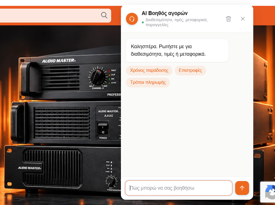Close the AI Βοηθός αγορών chat panel
The width and height of the screenshot is (275, 205).
pyautogui.click(x=243, y=19)
